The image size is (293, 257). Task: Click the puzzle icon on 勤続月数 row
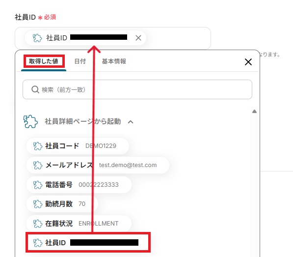point(38,204)
